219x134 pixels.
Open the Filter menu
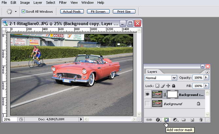pos(63,3)
